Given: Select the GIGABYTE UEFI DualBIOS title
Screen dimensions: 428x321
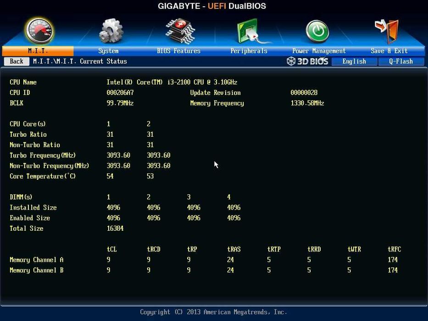Looking at the screenshot, I should [212, 6].
